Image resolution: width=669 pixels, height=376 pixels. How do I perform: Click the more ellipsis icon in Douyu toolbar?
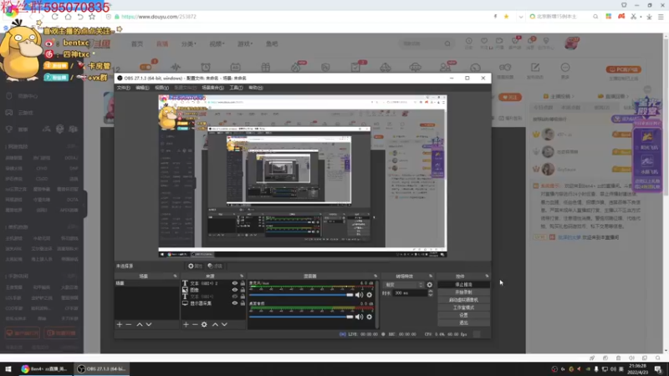[565, 68]
